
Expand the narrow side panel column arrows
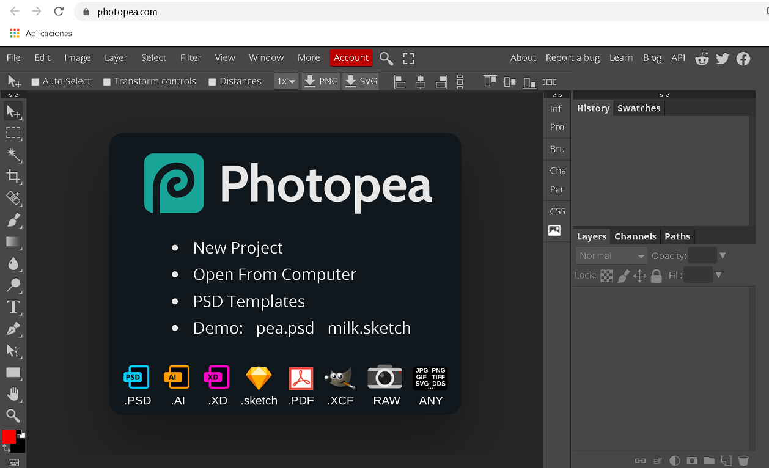click(557, 95)
